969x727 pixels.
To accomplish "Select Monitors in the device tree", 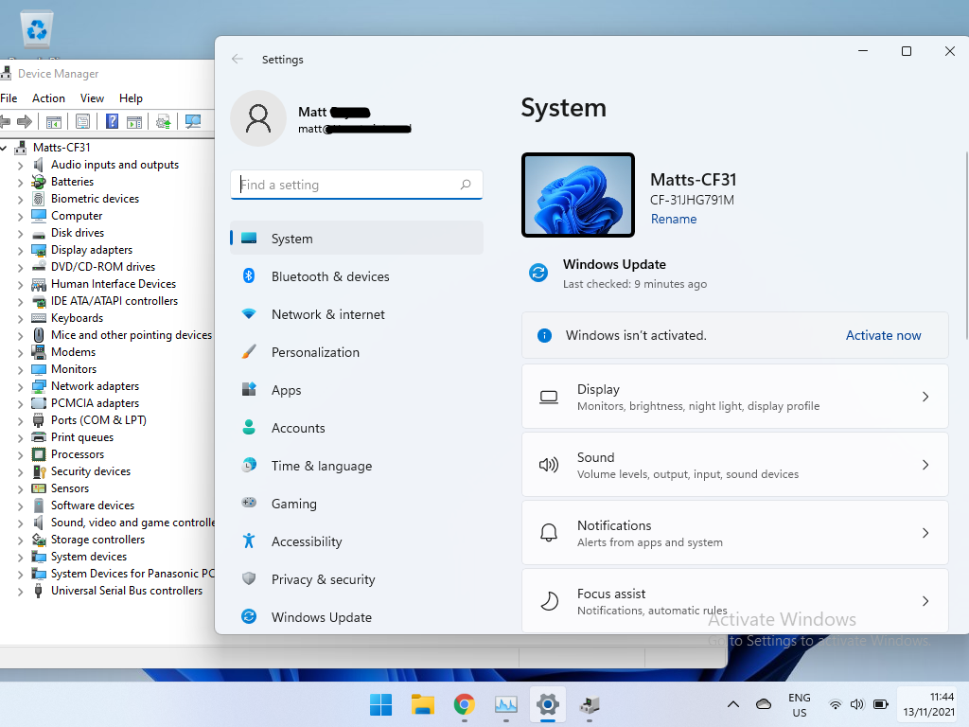I will pyautogui.click(x=74, y=369).
